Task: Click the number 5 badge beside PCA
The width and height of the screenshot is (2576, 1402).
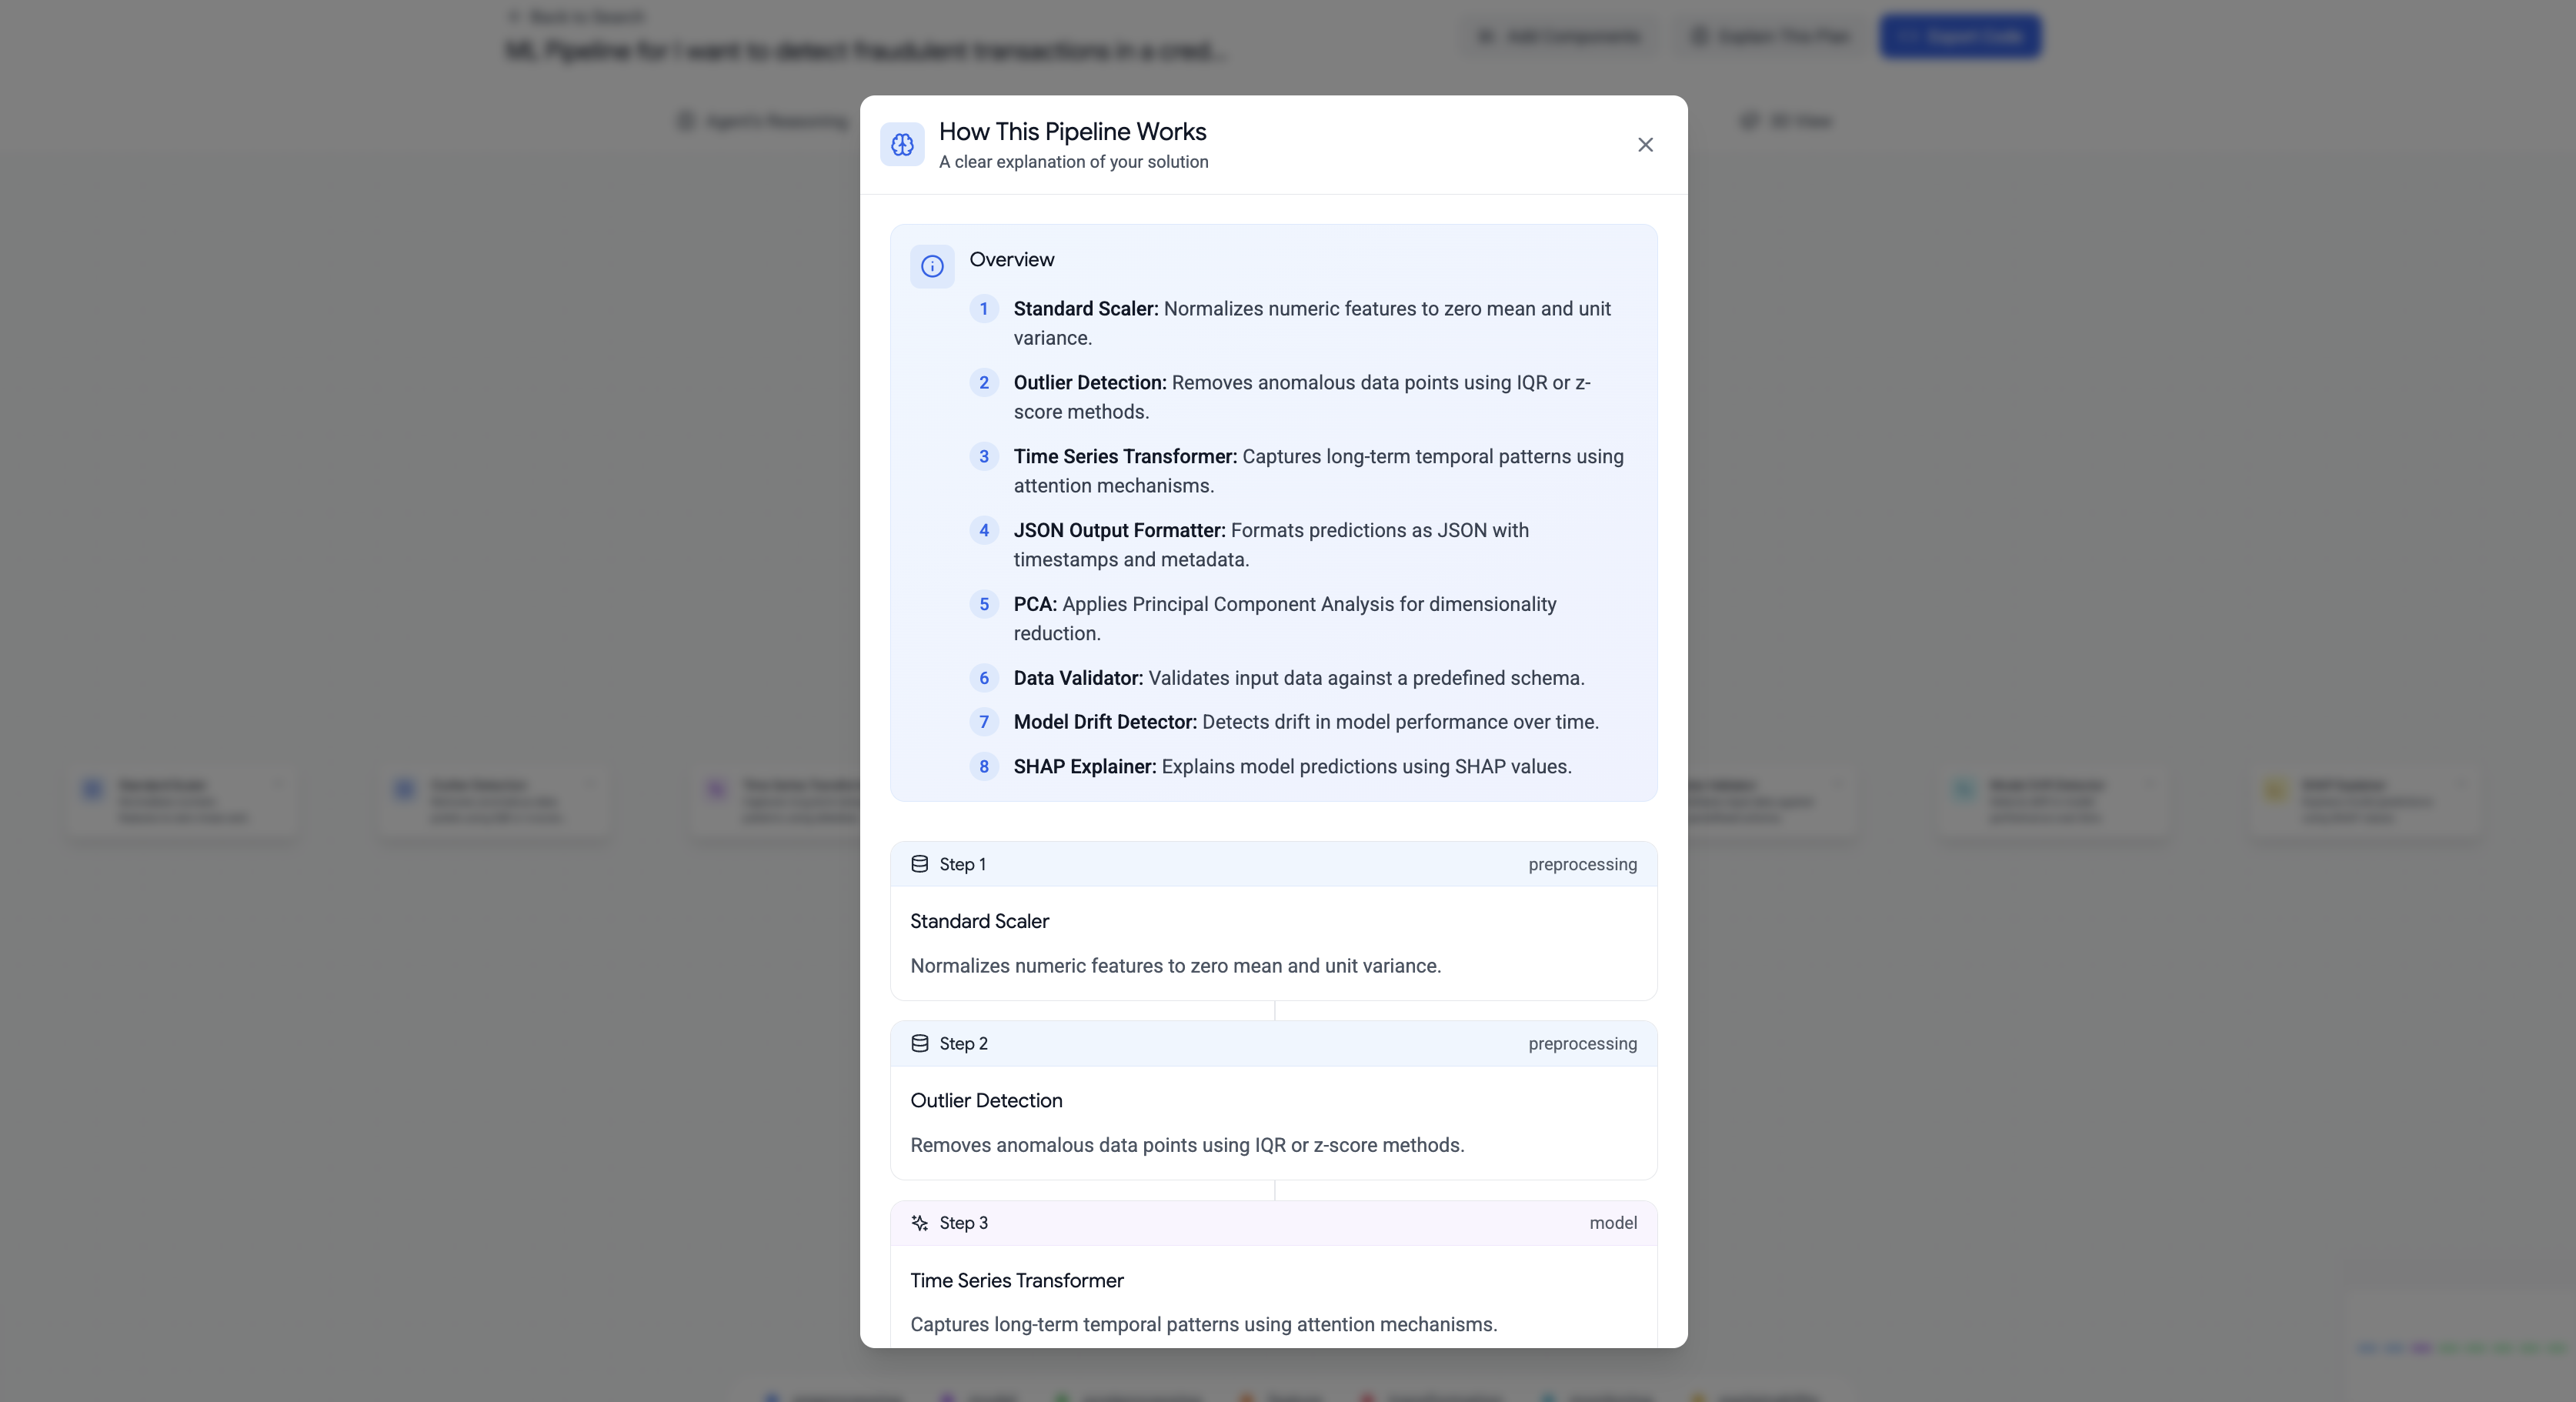Action: [984, 604]
